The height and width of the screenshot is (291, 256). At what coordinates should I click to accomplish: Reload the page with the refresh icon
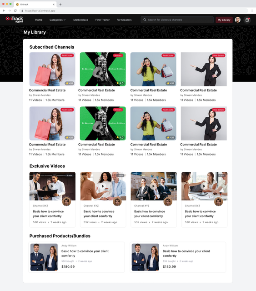click(15, 11)
